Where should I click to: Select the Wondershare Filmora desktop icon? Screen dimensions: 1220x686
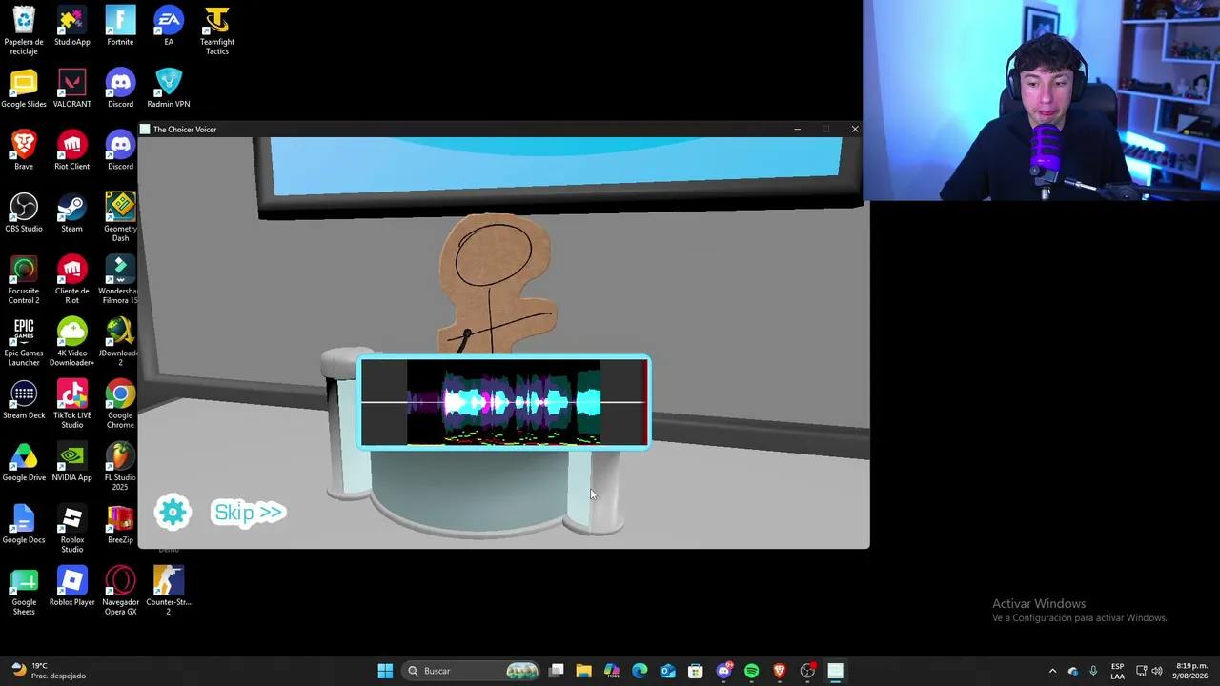click(x=120, y=280)
